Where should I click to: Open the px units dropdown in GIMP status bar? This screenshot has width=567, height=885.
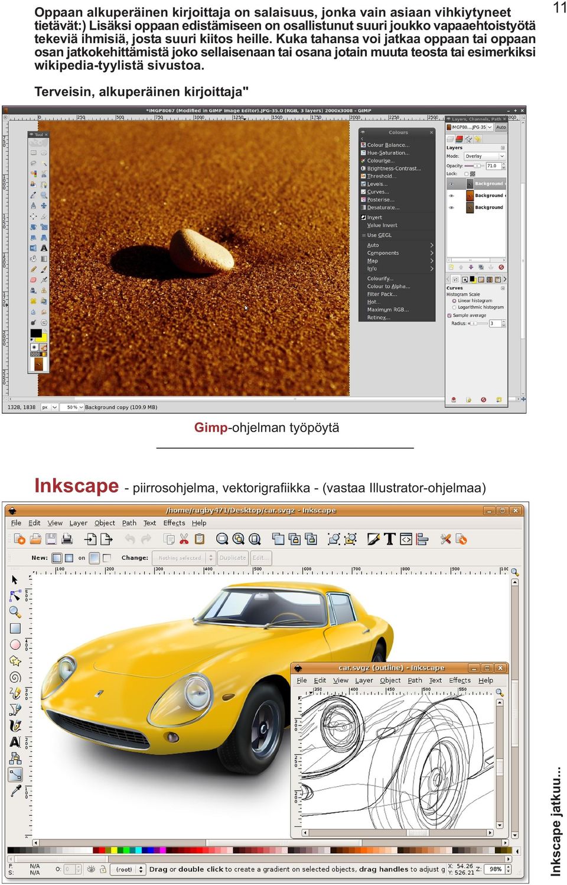49,407
